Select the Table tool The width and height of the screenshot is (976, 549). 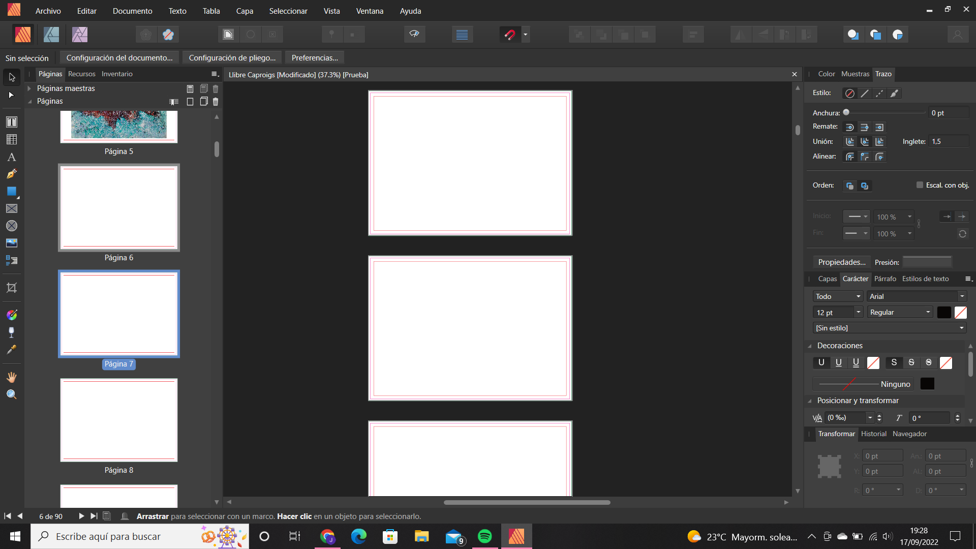coord(12,139)
